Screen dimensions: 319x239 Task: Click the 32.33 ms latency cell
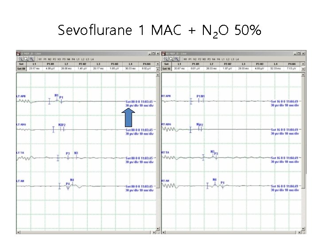pyautogui.click(x=276, y=69)
